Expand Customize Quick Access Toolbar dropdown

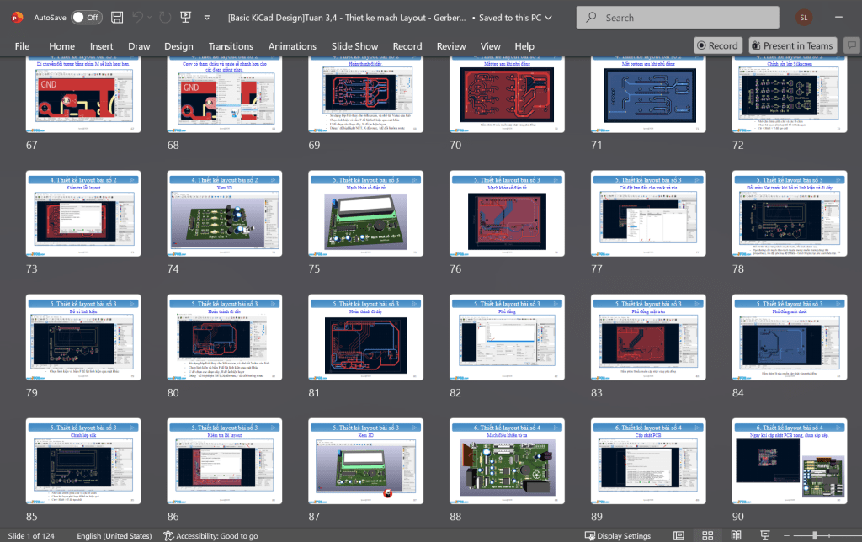tap(208, 17)
